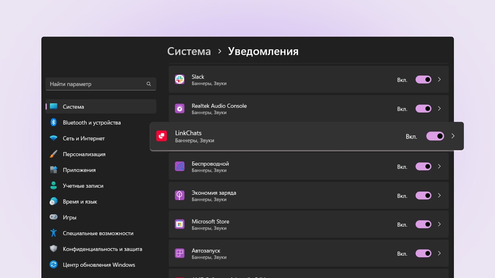The width and height of the screenshot is (495, 278).
Task: Click the shield icon for Конфиденциальность
Action: 54,249
